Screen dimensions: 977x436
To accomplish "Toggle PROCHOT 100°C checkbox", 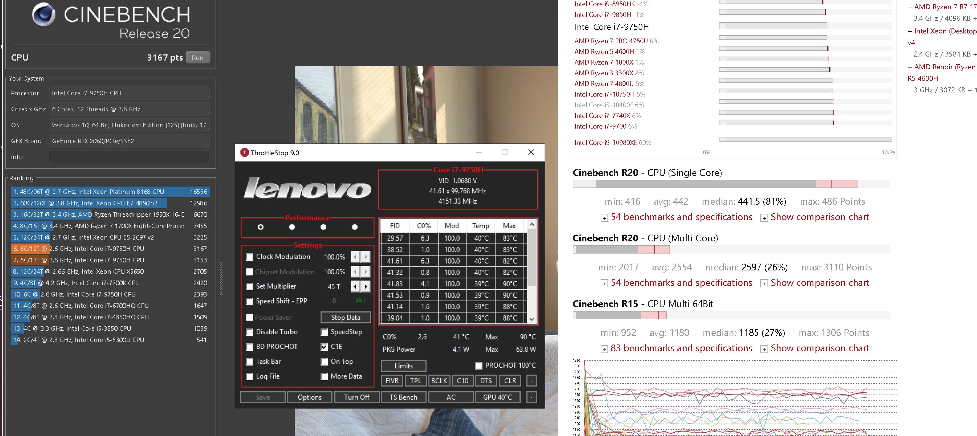I will [479, 366].
